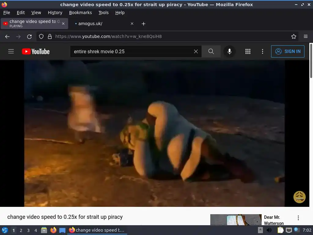The height and width of the screenshot is (235, 313).
Task: Launch the file manager from taskbar
Action: pos(44,230)
